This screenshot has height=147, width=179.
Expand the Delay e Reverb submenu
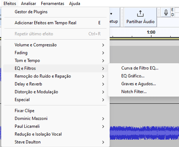[x=55, y=84]
